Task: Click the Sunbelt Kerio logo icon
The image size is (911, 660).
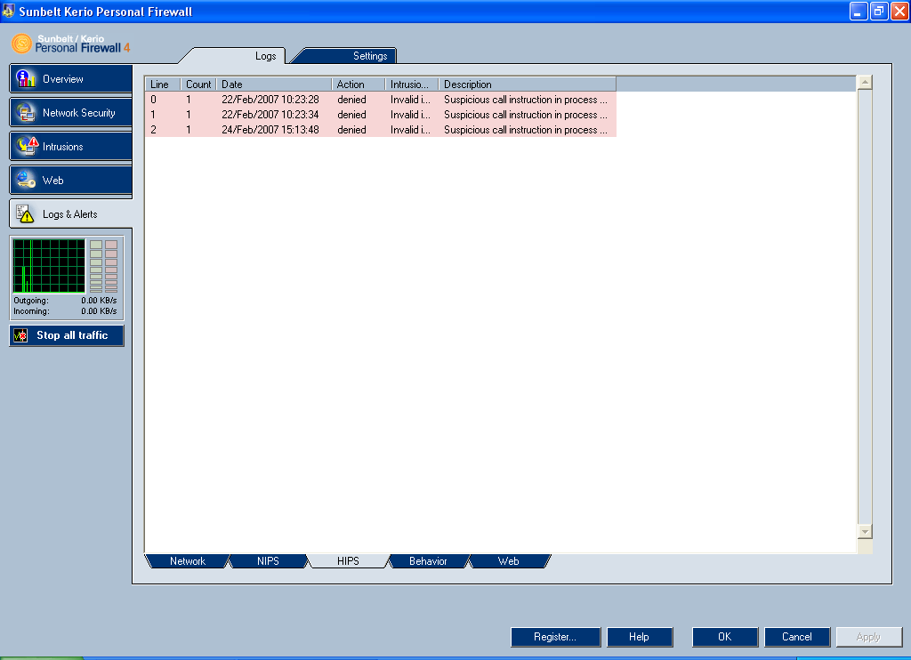Action: point(21,44)
